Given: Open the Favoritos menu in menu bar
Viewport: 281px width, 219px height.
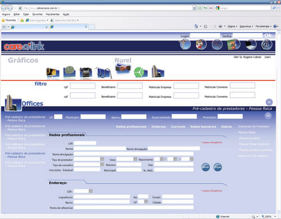Looking at the screenshot, I should [x=37, y=14].
